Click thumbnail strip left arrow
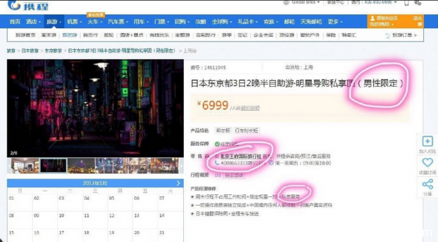This screenshot has width=438, height=242. pos(9,165)
